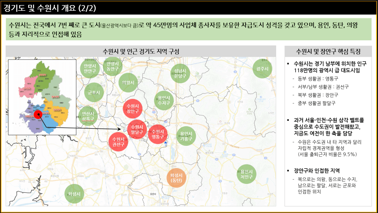Select the orange 화성시 (동탄) circle
This screenshot has height=213, width=378.
pos(176,178)
